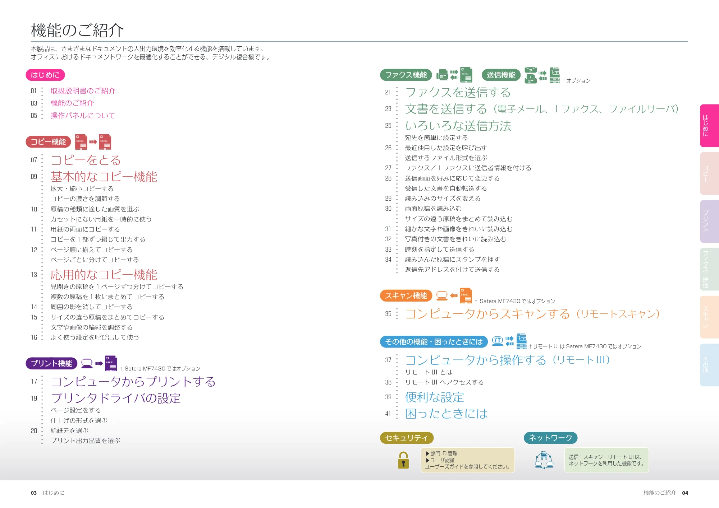Screen dimensions: 719x508
Task: Click the 送信機能 green badge
Action: 501,75
